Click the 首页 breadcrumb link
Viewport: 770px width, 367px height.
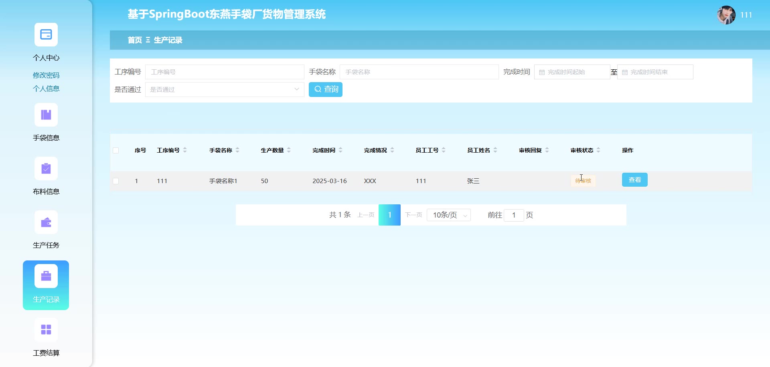tap(135, 40)
